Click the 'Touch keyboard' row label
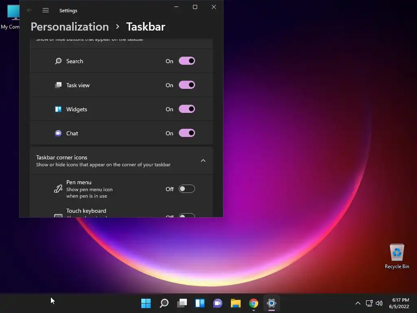The image size is (417, 313). tap(86, 211)
